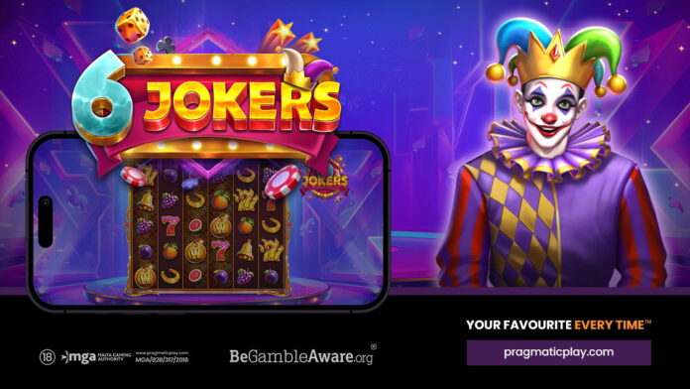
Task: Click the red poker chip on the right
Action: pos(283,181)
